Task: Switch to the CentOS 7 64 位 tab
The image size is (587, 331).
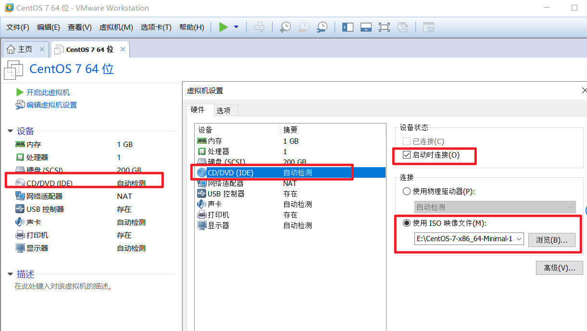Action: 90,49
